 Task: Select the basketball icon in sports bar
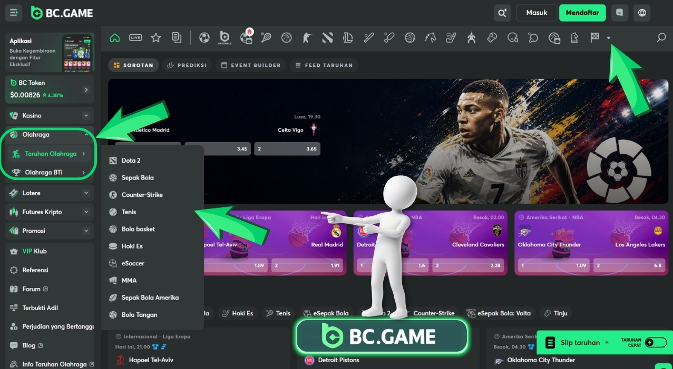pyautogui.click(x=287, y=37)
